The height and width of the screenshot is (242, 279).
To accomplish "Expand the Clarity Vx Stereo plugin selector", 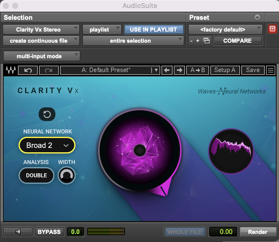I will [x=41, y=30].
